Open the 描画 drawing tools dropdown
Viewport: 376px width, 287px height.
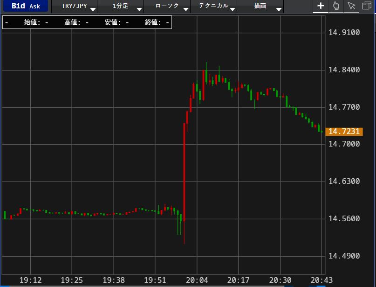pos(260,6)
